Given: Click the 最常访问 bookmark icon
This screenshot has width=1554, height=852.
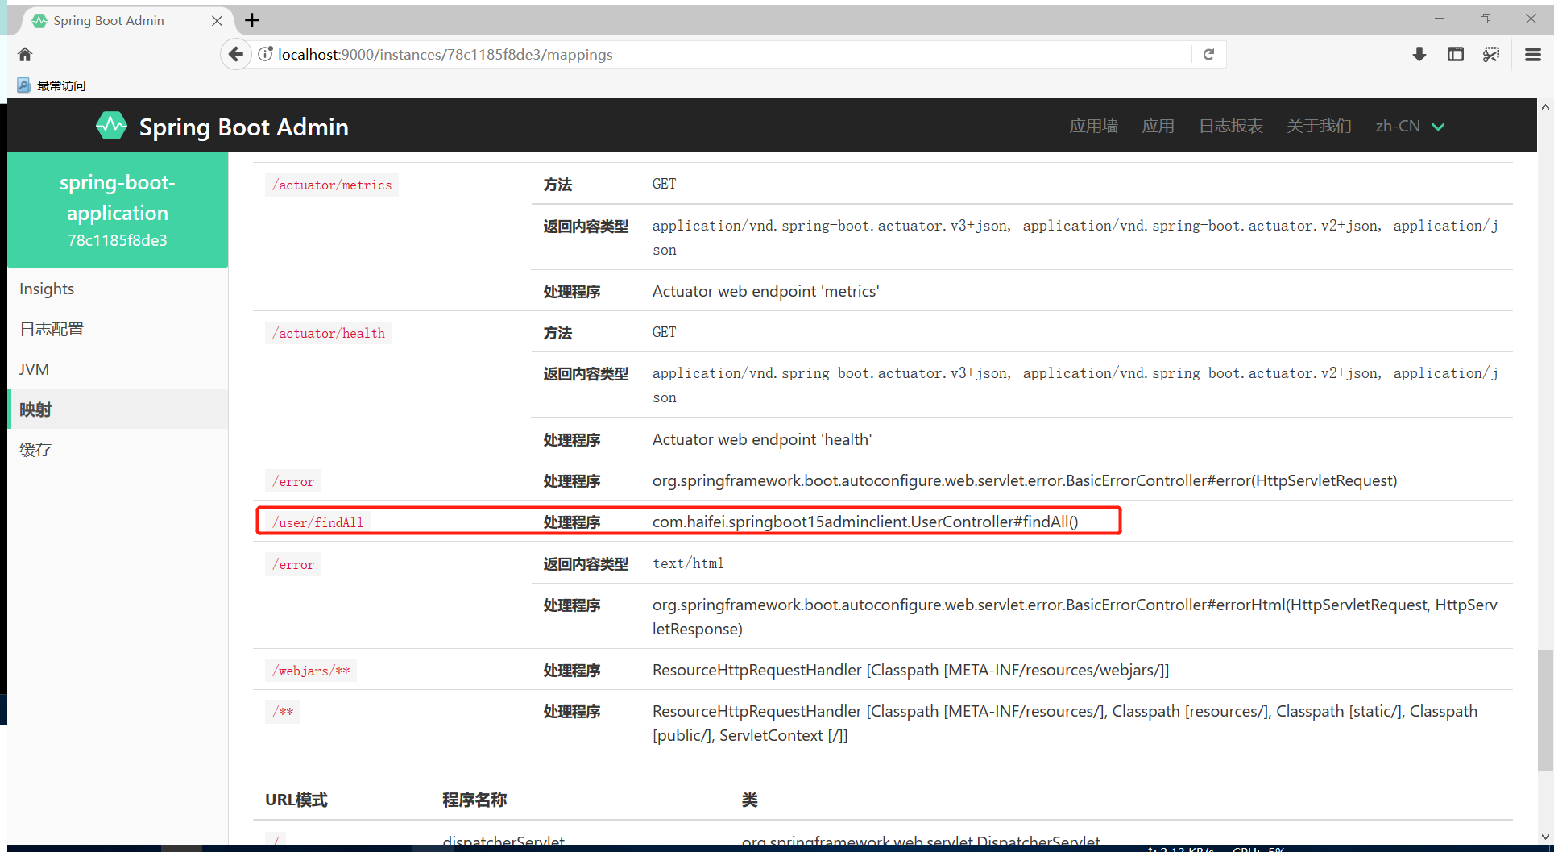Looking at the screenshot, I should [23, 85].
